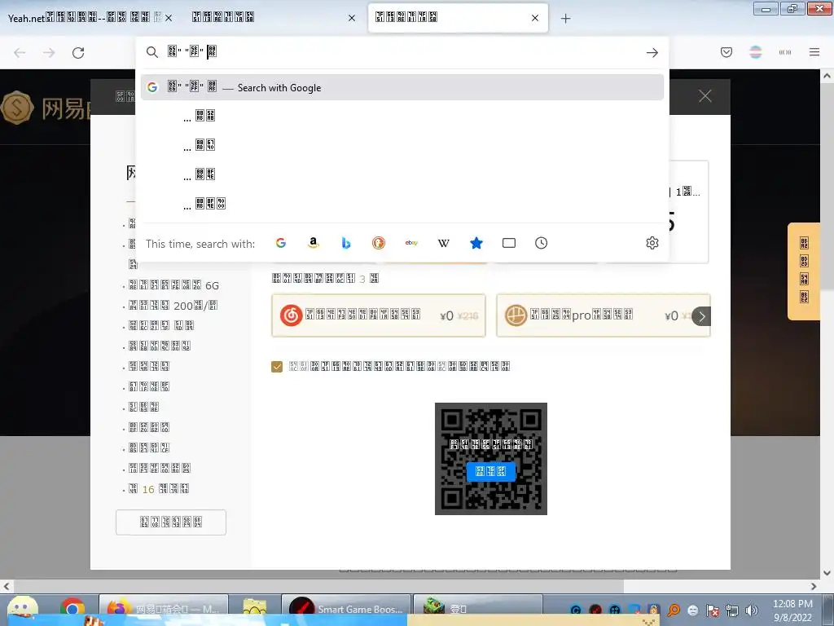Close the second browser tab

(352, 18)
